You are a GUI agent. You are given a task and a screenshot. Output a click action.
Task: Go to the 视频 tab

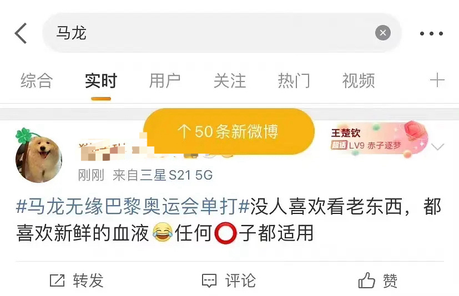pos(359,81)
